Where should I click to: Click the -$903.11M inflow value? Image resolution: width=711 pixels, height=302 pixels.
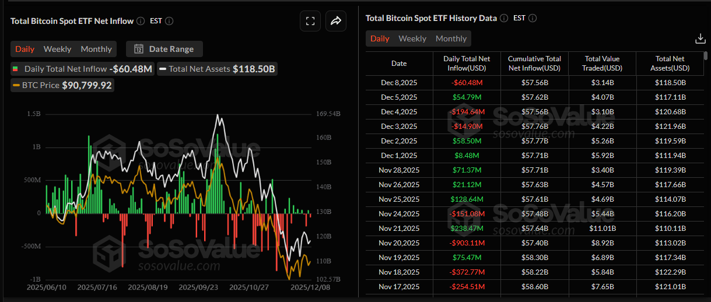467,243
